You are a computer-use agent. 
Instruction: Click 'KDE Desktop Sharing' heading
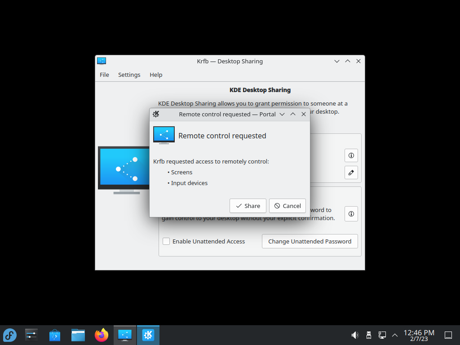(x=260, y=90)
